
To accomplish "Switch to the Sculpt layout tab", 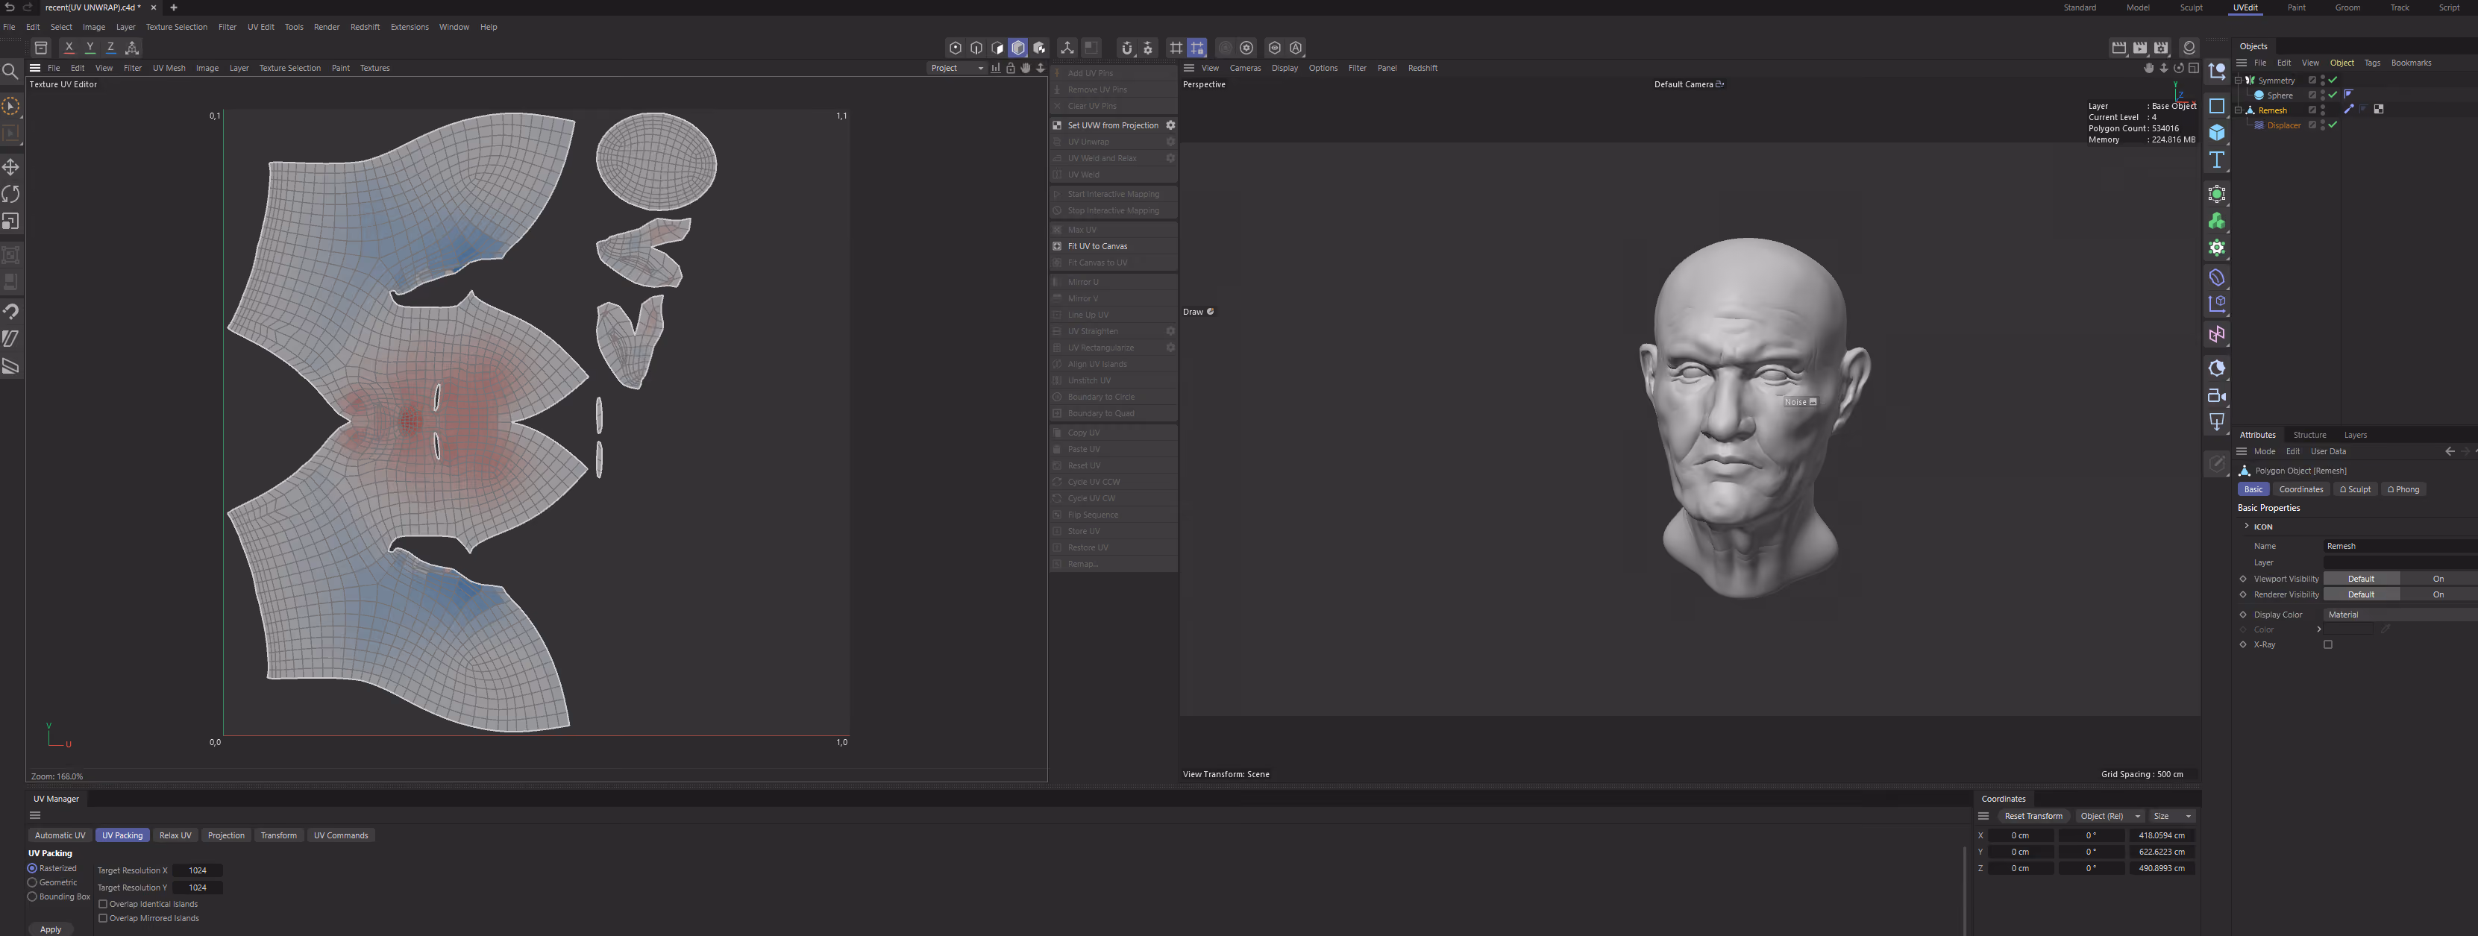I will [2190, 7].
